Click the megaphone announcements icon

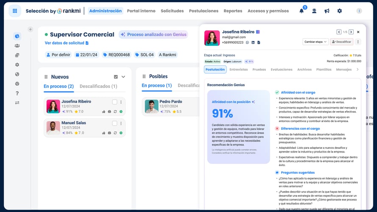327,11
